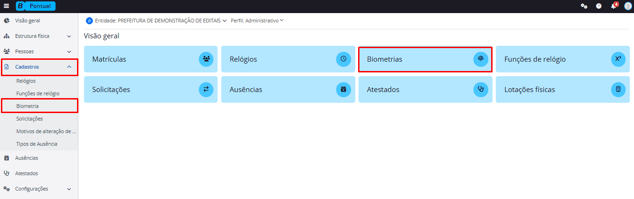Click the Biometrias fingerprint icon
The height and width of the screenshot is (199, 634).
[480, 59]
